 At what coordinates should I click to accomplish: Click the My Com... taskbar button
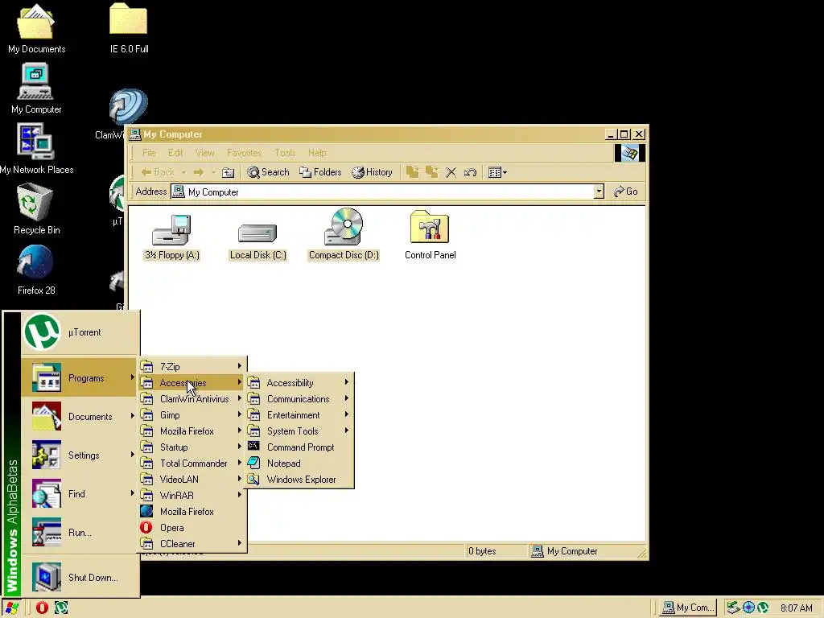689,608
